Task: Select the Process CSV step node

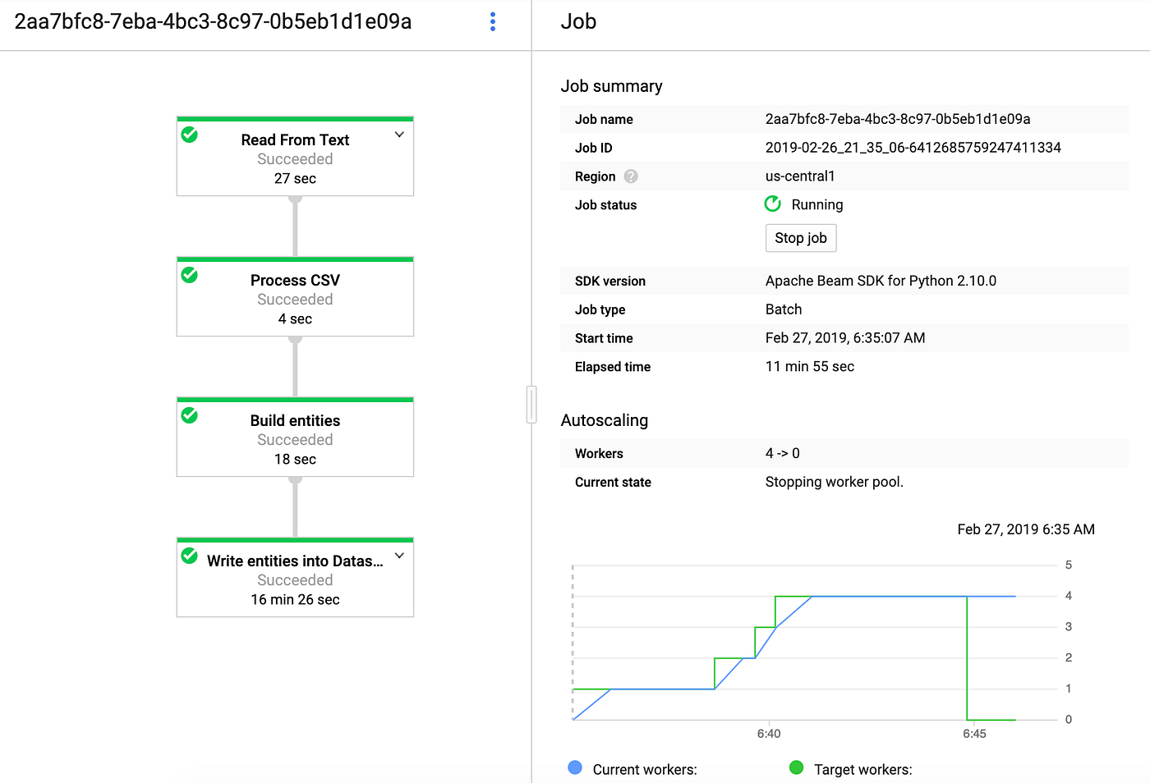Action: click(295, 296)
